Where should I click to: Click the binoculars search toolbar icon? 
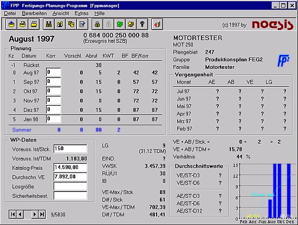49,24
